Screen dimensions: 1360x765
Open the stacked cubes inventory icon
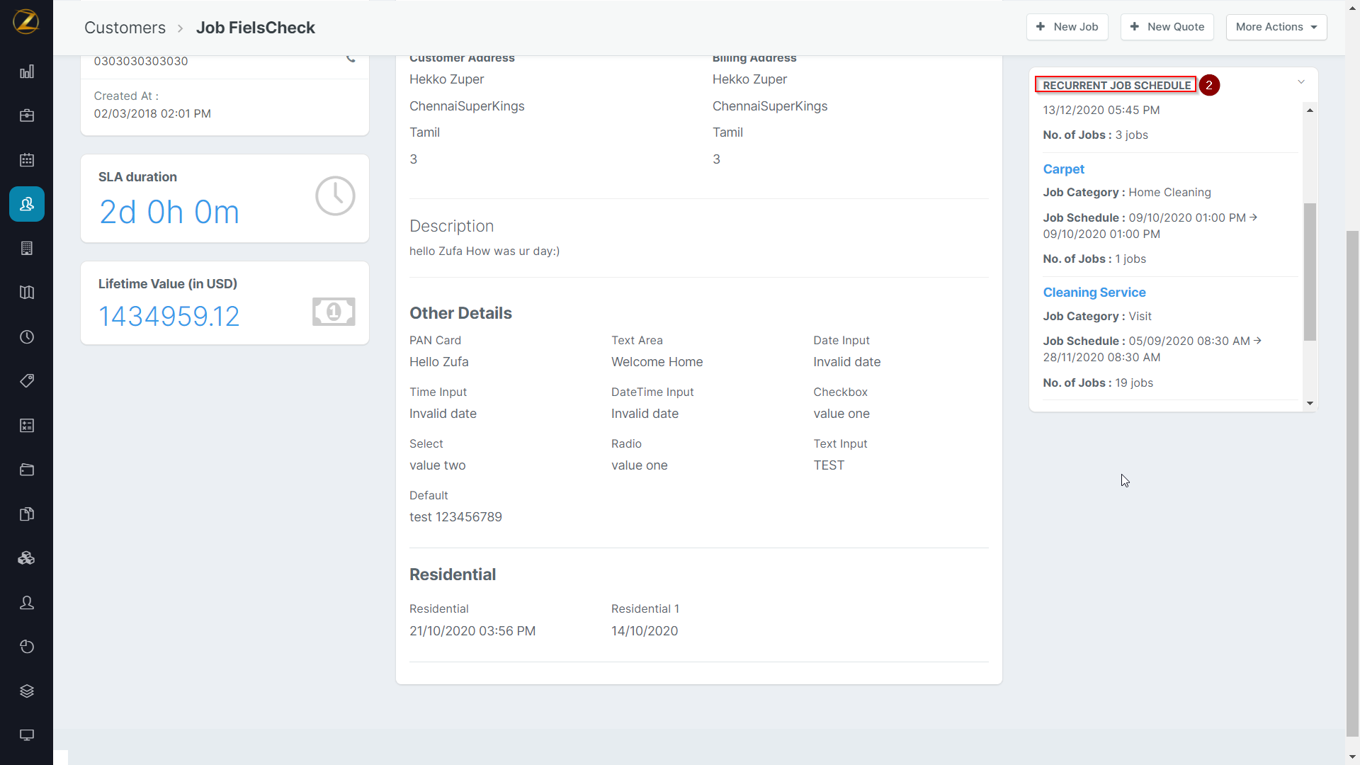27,558
